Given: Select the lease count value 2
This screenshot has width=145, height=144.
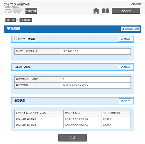Looking at the screenshot, I should (63, 79).
